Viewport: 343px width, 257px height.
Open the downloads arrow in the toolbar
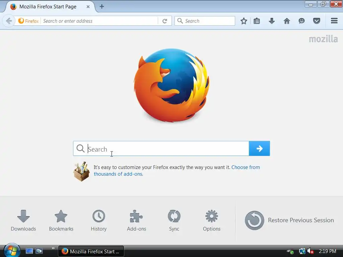point(272,21)
